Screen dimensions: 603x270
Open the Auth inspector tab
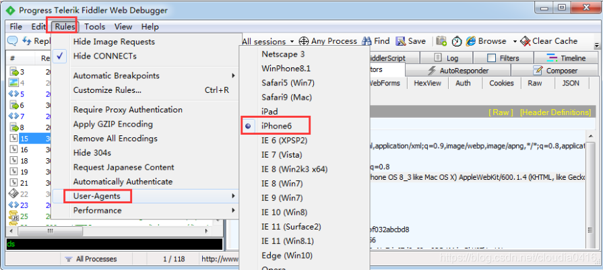(x=463, y=83)
